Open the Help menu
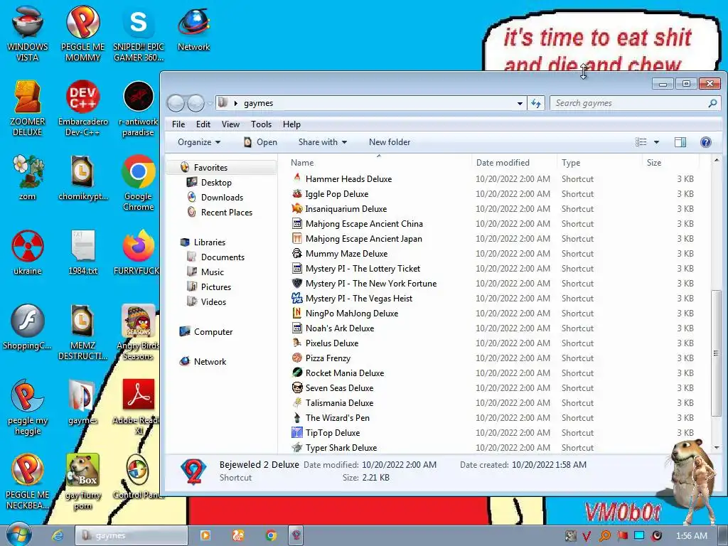This screenshot has width=728, height=546. pos(291,124)
